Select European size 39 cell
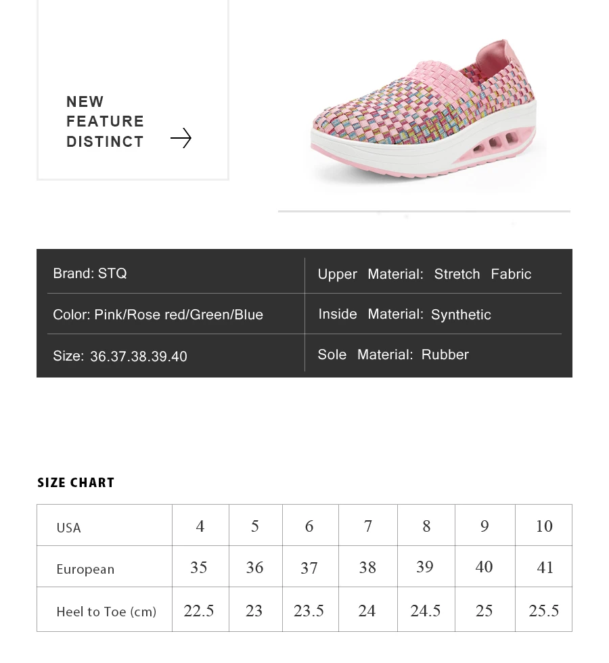609x663 pixels. 426,566
